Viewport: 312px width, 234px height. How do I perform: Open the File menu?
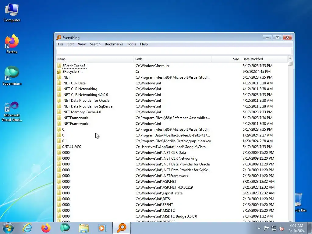(x=61, y=44)
